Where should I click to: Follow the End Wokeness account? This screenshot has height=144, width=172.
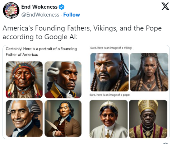point(71,15)
